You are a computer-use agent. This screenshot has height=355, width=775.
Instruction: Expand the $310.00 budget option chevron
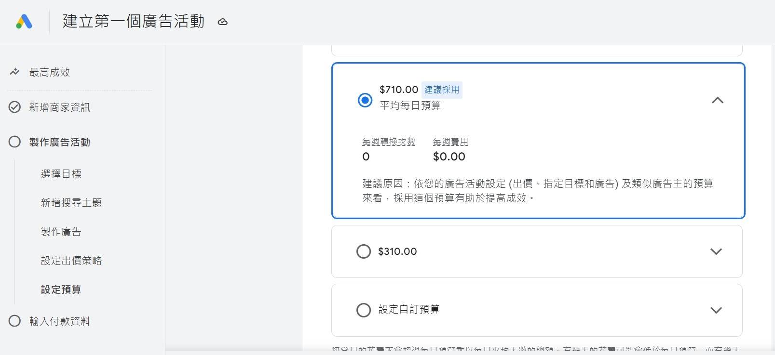[716, 251]
